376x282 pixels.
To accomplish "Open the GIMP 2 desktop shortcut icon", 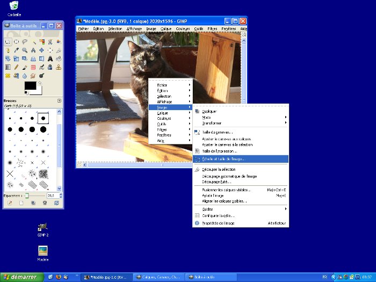I will [x=43, y=230].
